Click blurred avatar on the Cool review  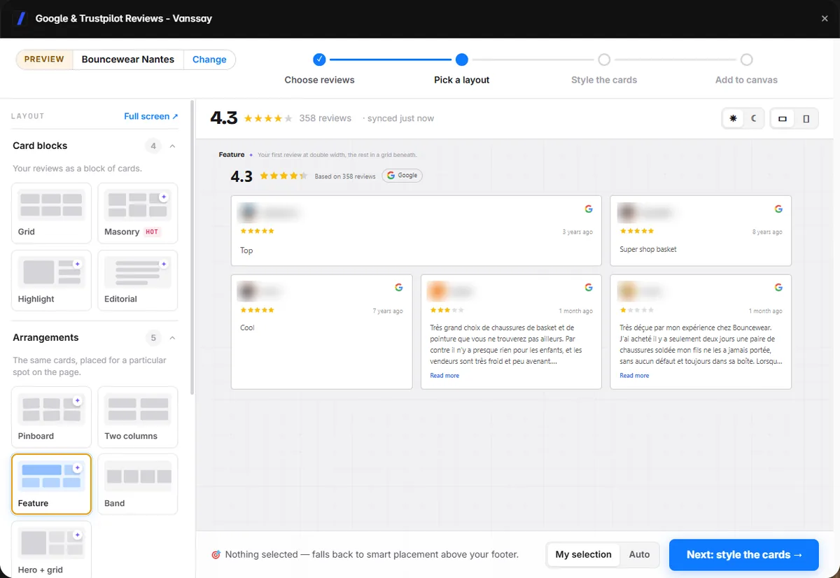click(248, 291)
